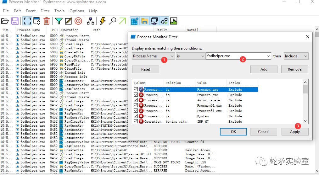The width and height of the screenshot is (319, 175).
Task: Select the Process Name column header
Action: coord(31,30)
